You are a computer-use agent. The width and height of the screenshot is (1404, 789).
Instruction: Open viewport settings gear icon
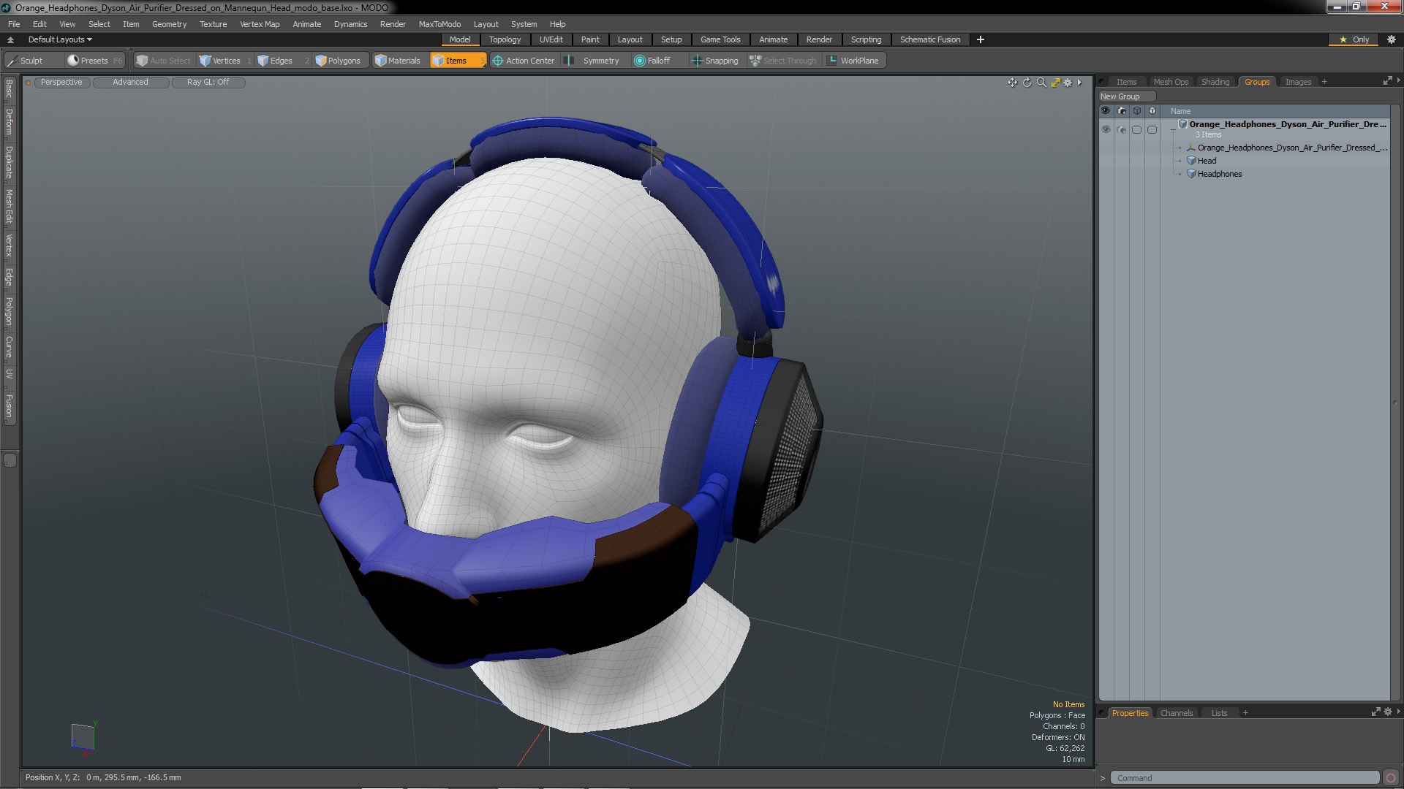[1068, 83]
